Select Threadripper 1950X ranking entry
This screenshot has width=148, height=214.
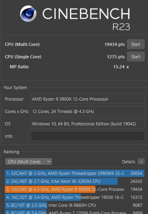(x=74, y=197)
